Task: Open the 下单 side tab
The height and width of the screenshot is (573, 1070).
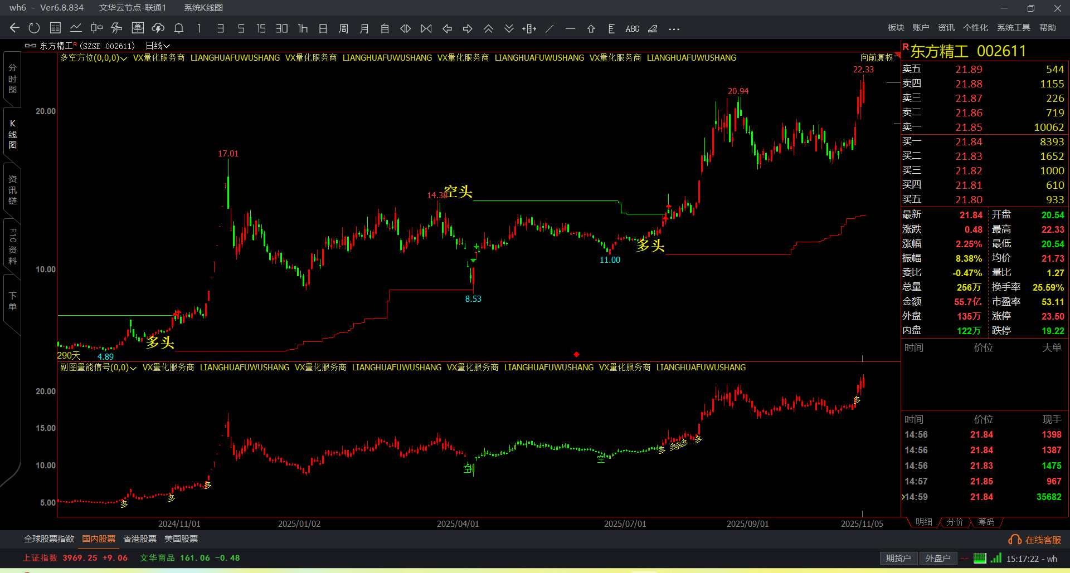Action: click(12, 301)
